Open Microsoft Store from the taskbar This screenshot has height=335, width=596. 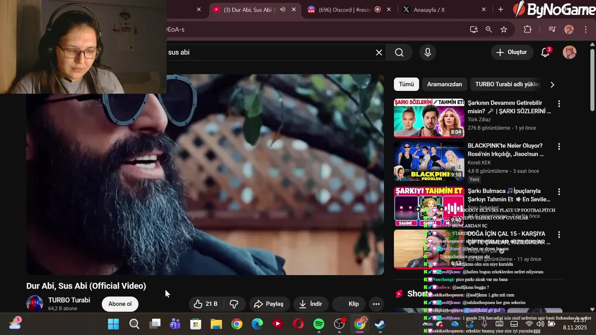[196, 324]
